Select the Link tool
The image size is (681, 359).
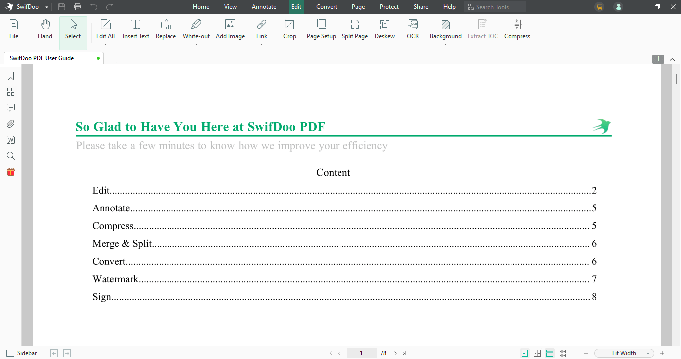tap(262, 29)
